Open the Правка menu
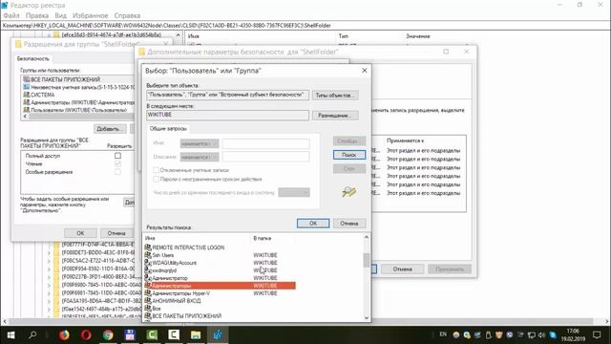611x344 pixels. click(37, 15)
